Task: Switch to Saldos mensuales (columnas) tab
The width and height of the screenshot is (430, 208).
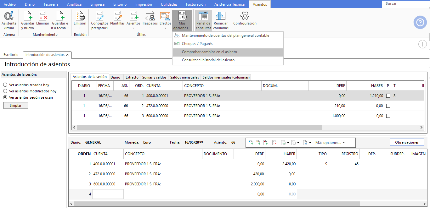Action: click(x=226, y=77)
